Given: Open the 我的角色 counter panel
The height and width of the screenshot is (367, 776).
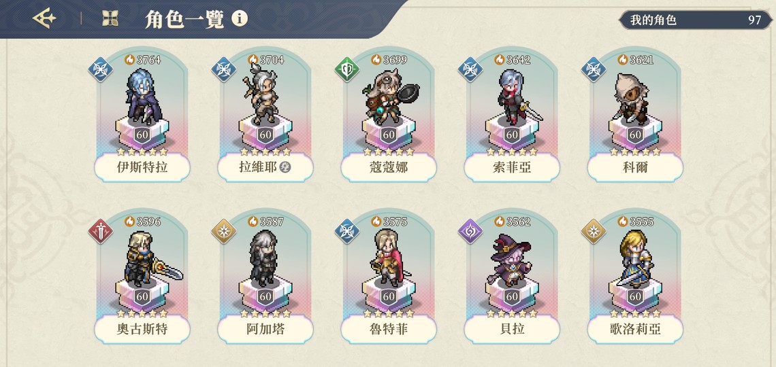Looking at the screenshot, I should pos(695,20).
